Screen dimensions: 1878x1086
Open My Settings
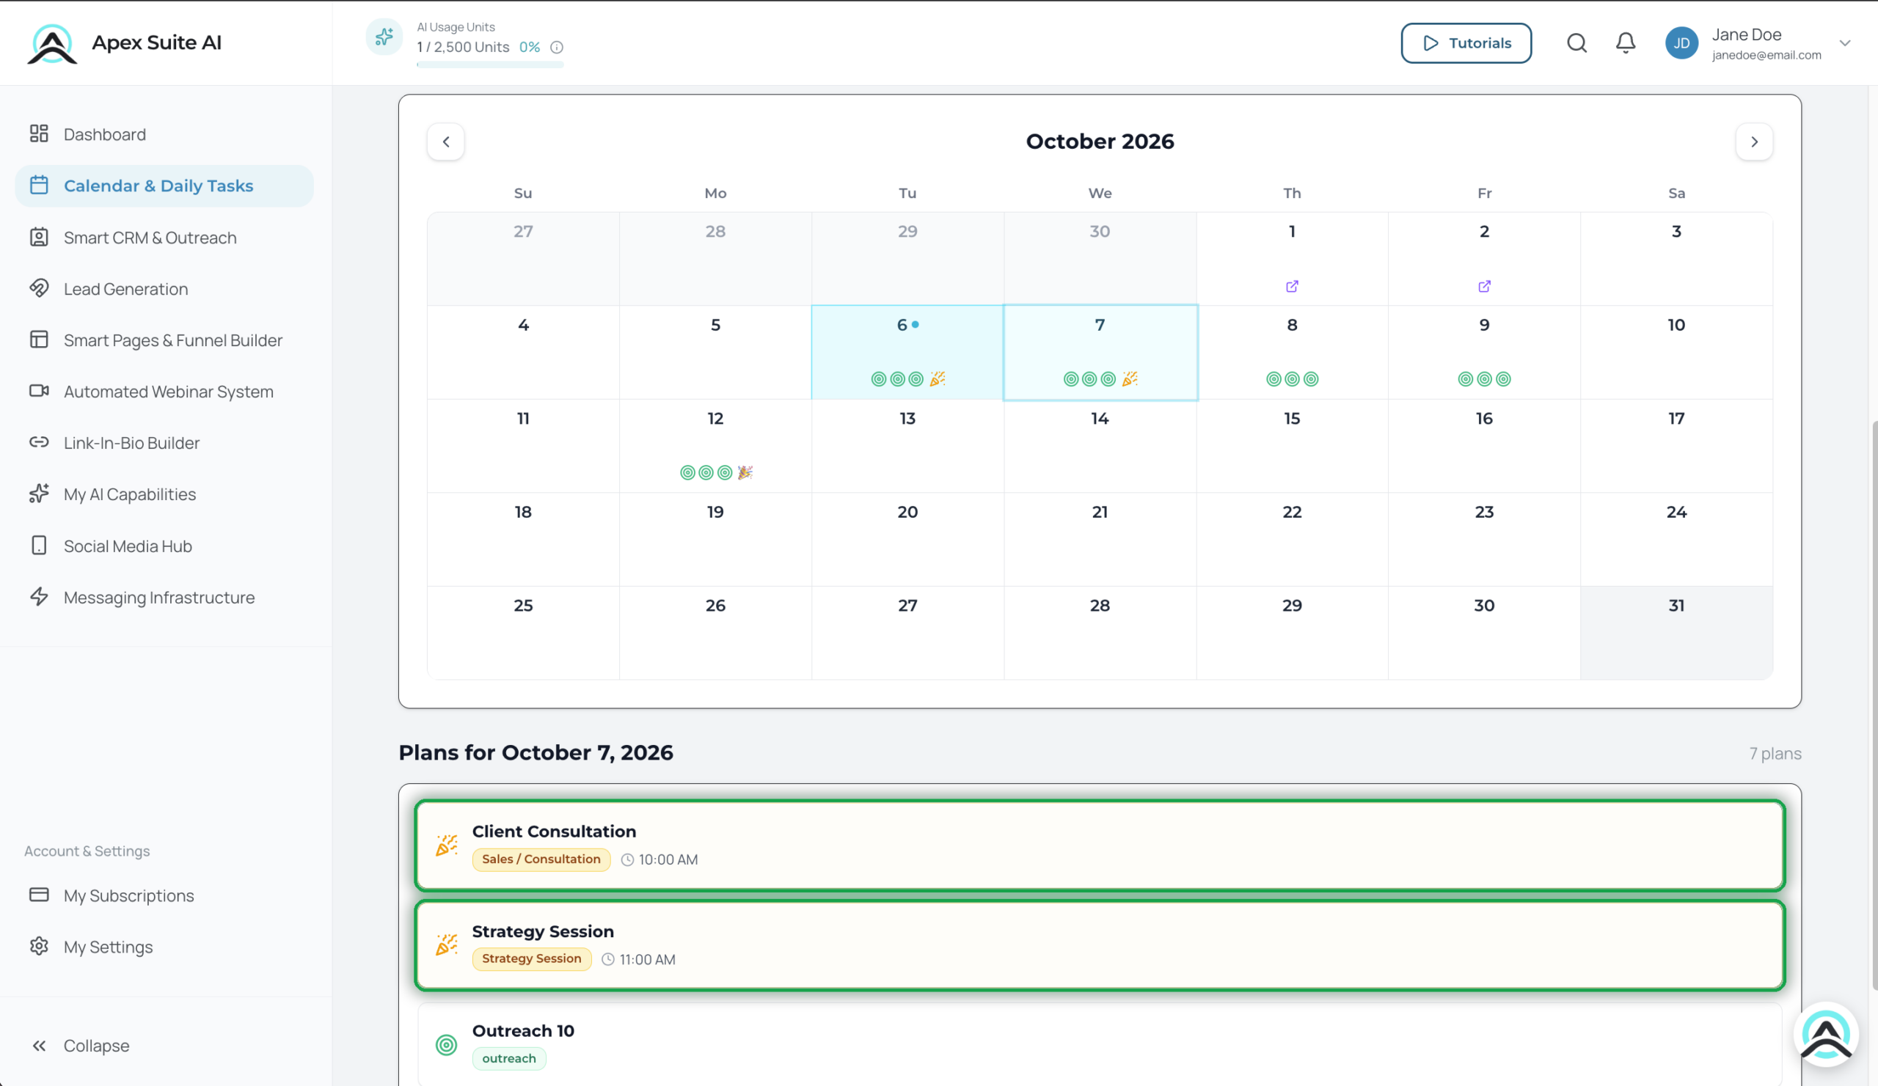tap(164, 947)
